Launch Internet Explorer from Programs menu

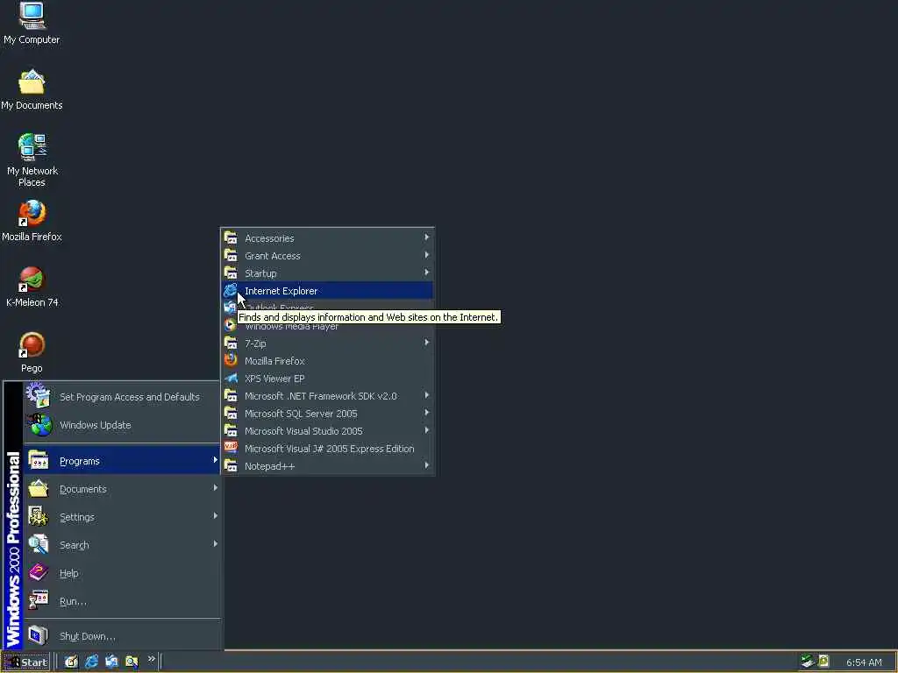pos(327,291)
